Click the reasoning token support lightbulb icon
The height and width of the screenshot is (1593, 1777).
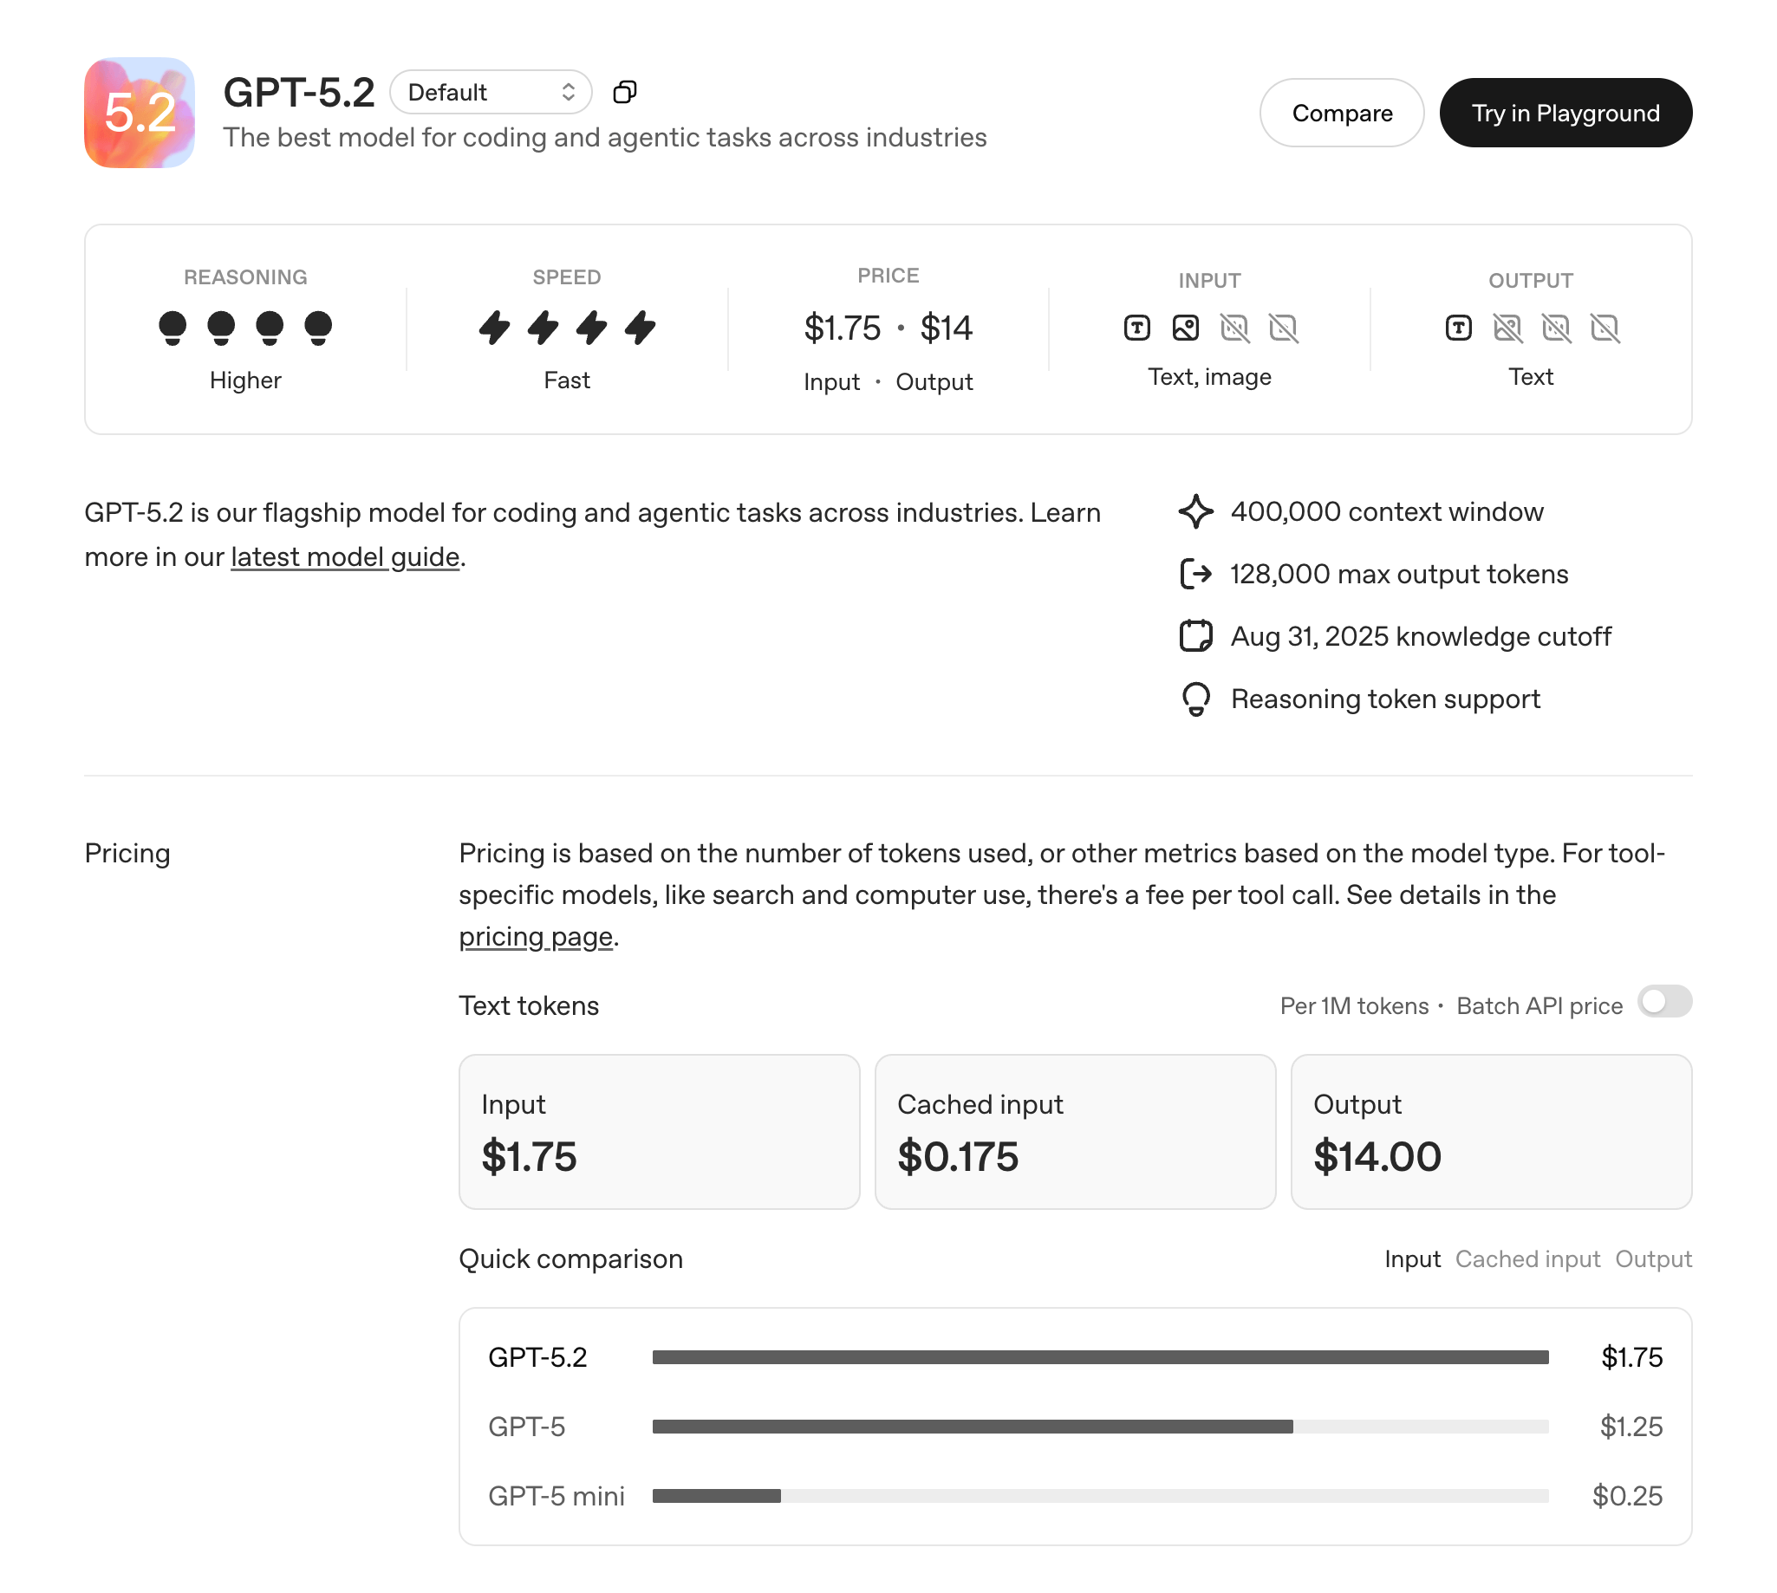coord(1196,699)
